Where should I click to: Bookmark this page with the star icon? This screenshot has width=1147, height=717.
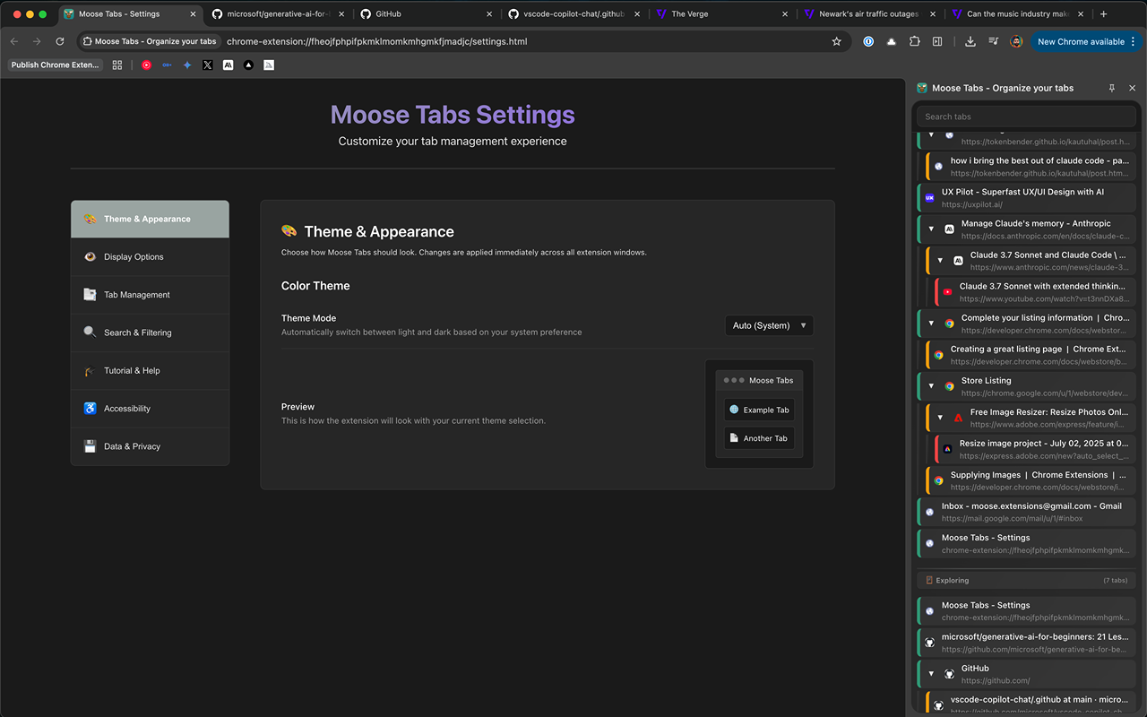pos(836,41)
